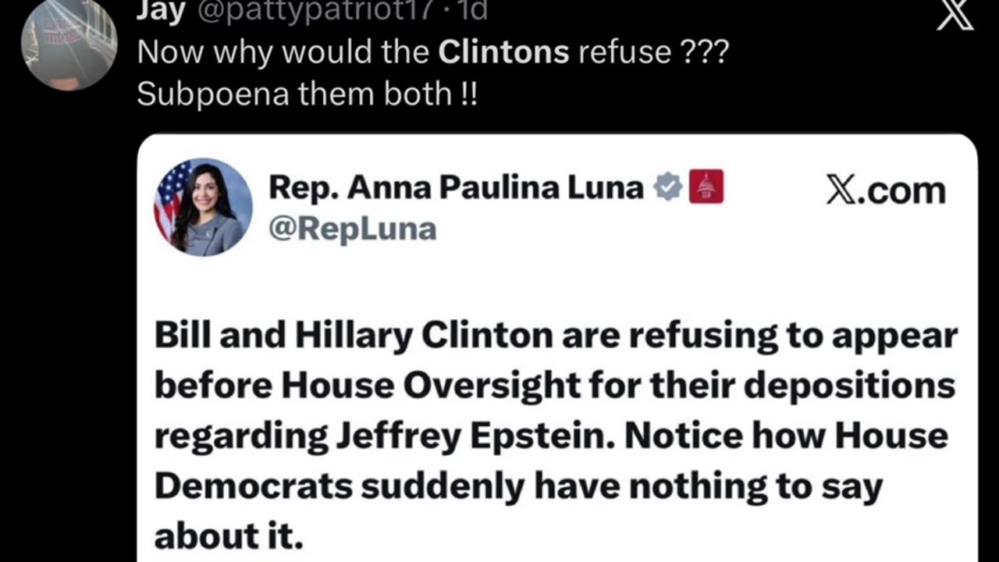Click the X logo in top corner
This screenshot has height=562, width=999.
[955, 15]
